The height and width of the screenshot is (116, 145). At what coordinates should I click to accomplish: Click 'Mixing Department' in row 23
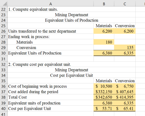pyautogui.click(x=71, y=15)
